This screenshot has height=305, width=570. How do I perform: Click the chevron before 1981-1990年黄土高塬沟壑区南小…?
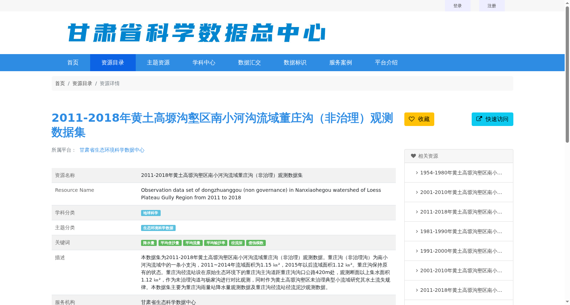tap(417, 231)
